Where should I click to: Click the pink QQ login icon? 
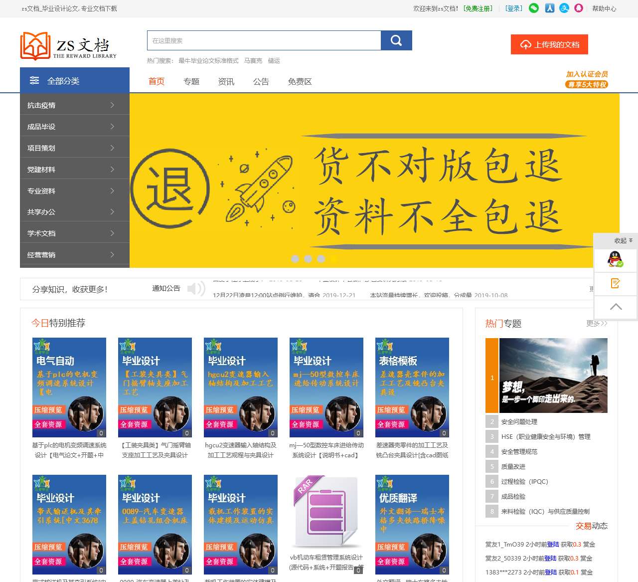click(579, 8)
